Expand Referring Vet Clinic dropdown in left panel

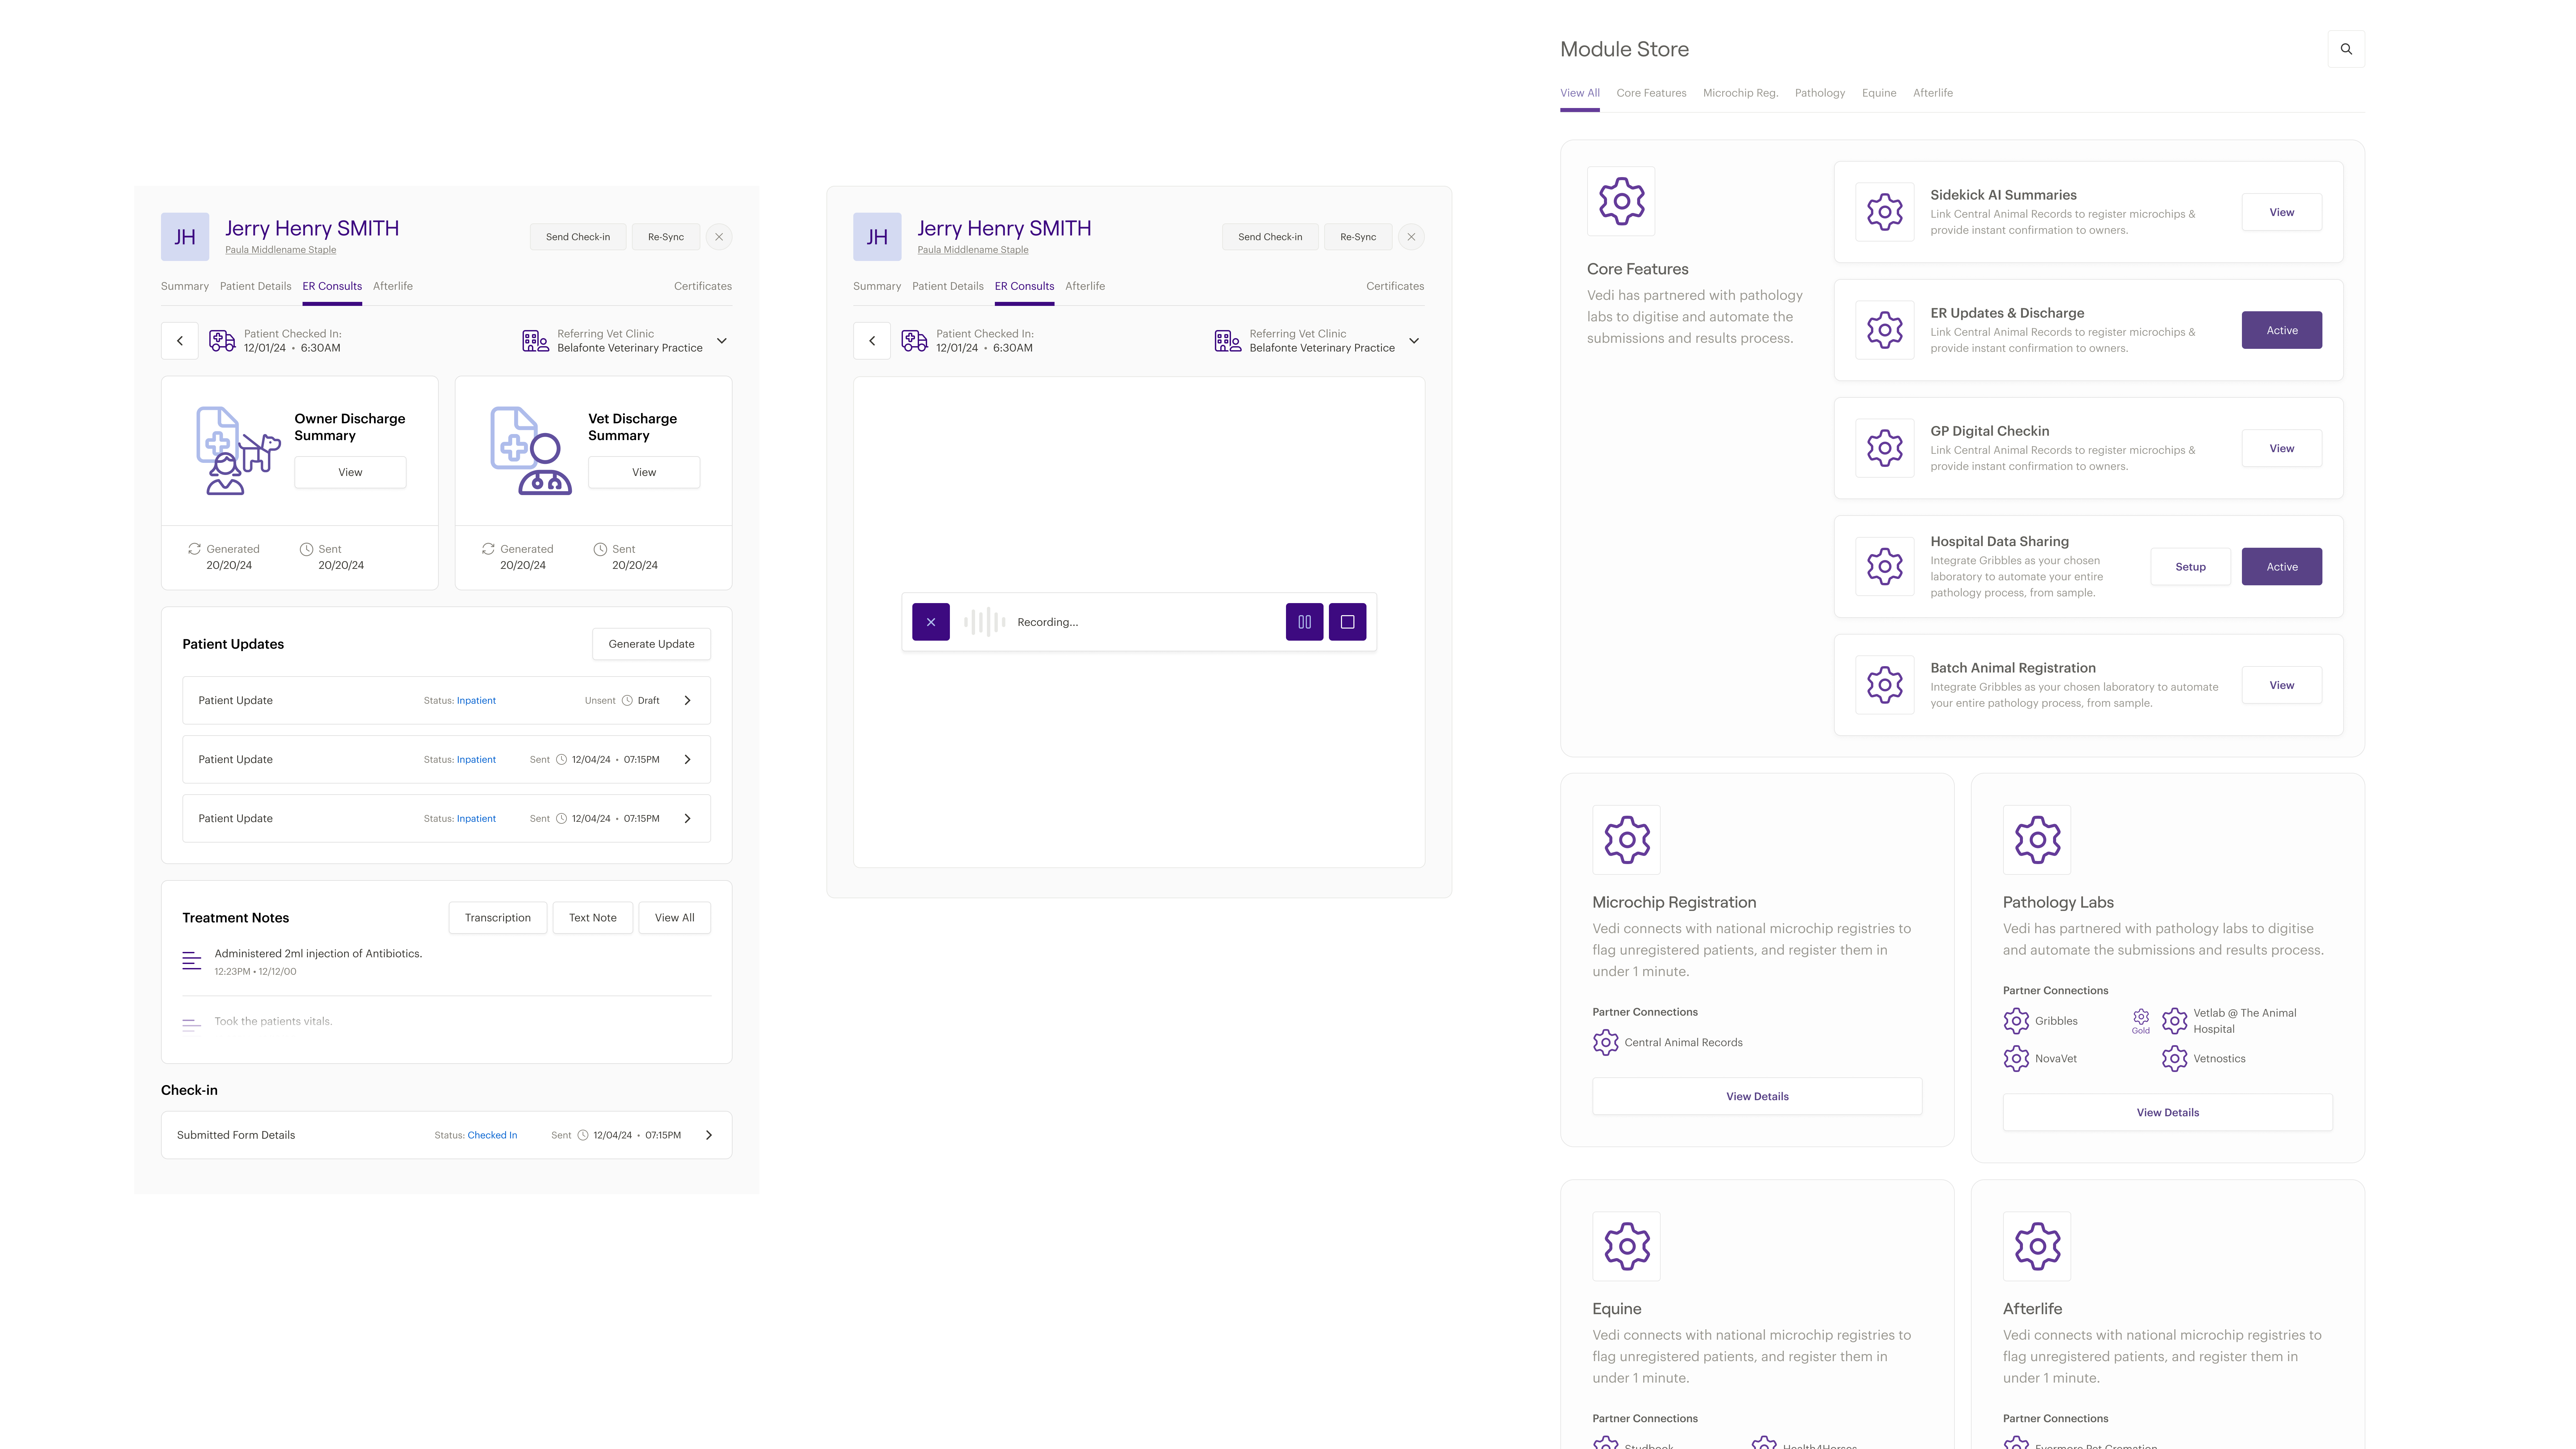click(x=722, y=341)
